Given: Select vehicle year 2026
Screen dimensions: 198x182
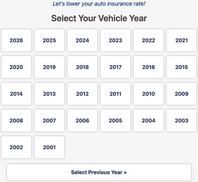Looking at the screenshot, I should pos(16,40).
